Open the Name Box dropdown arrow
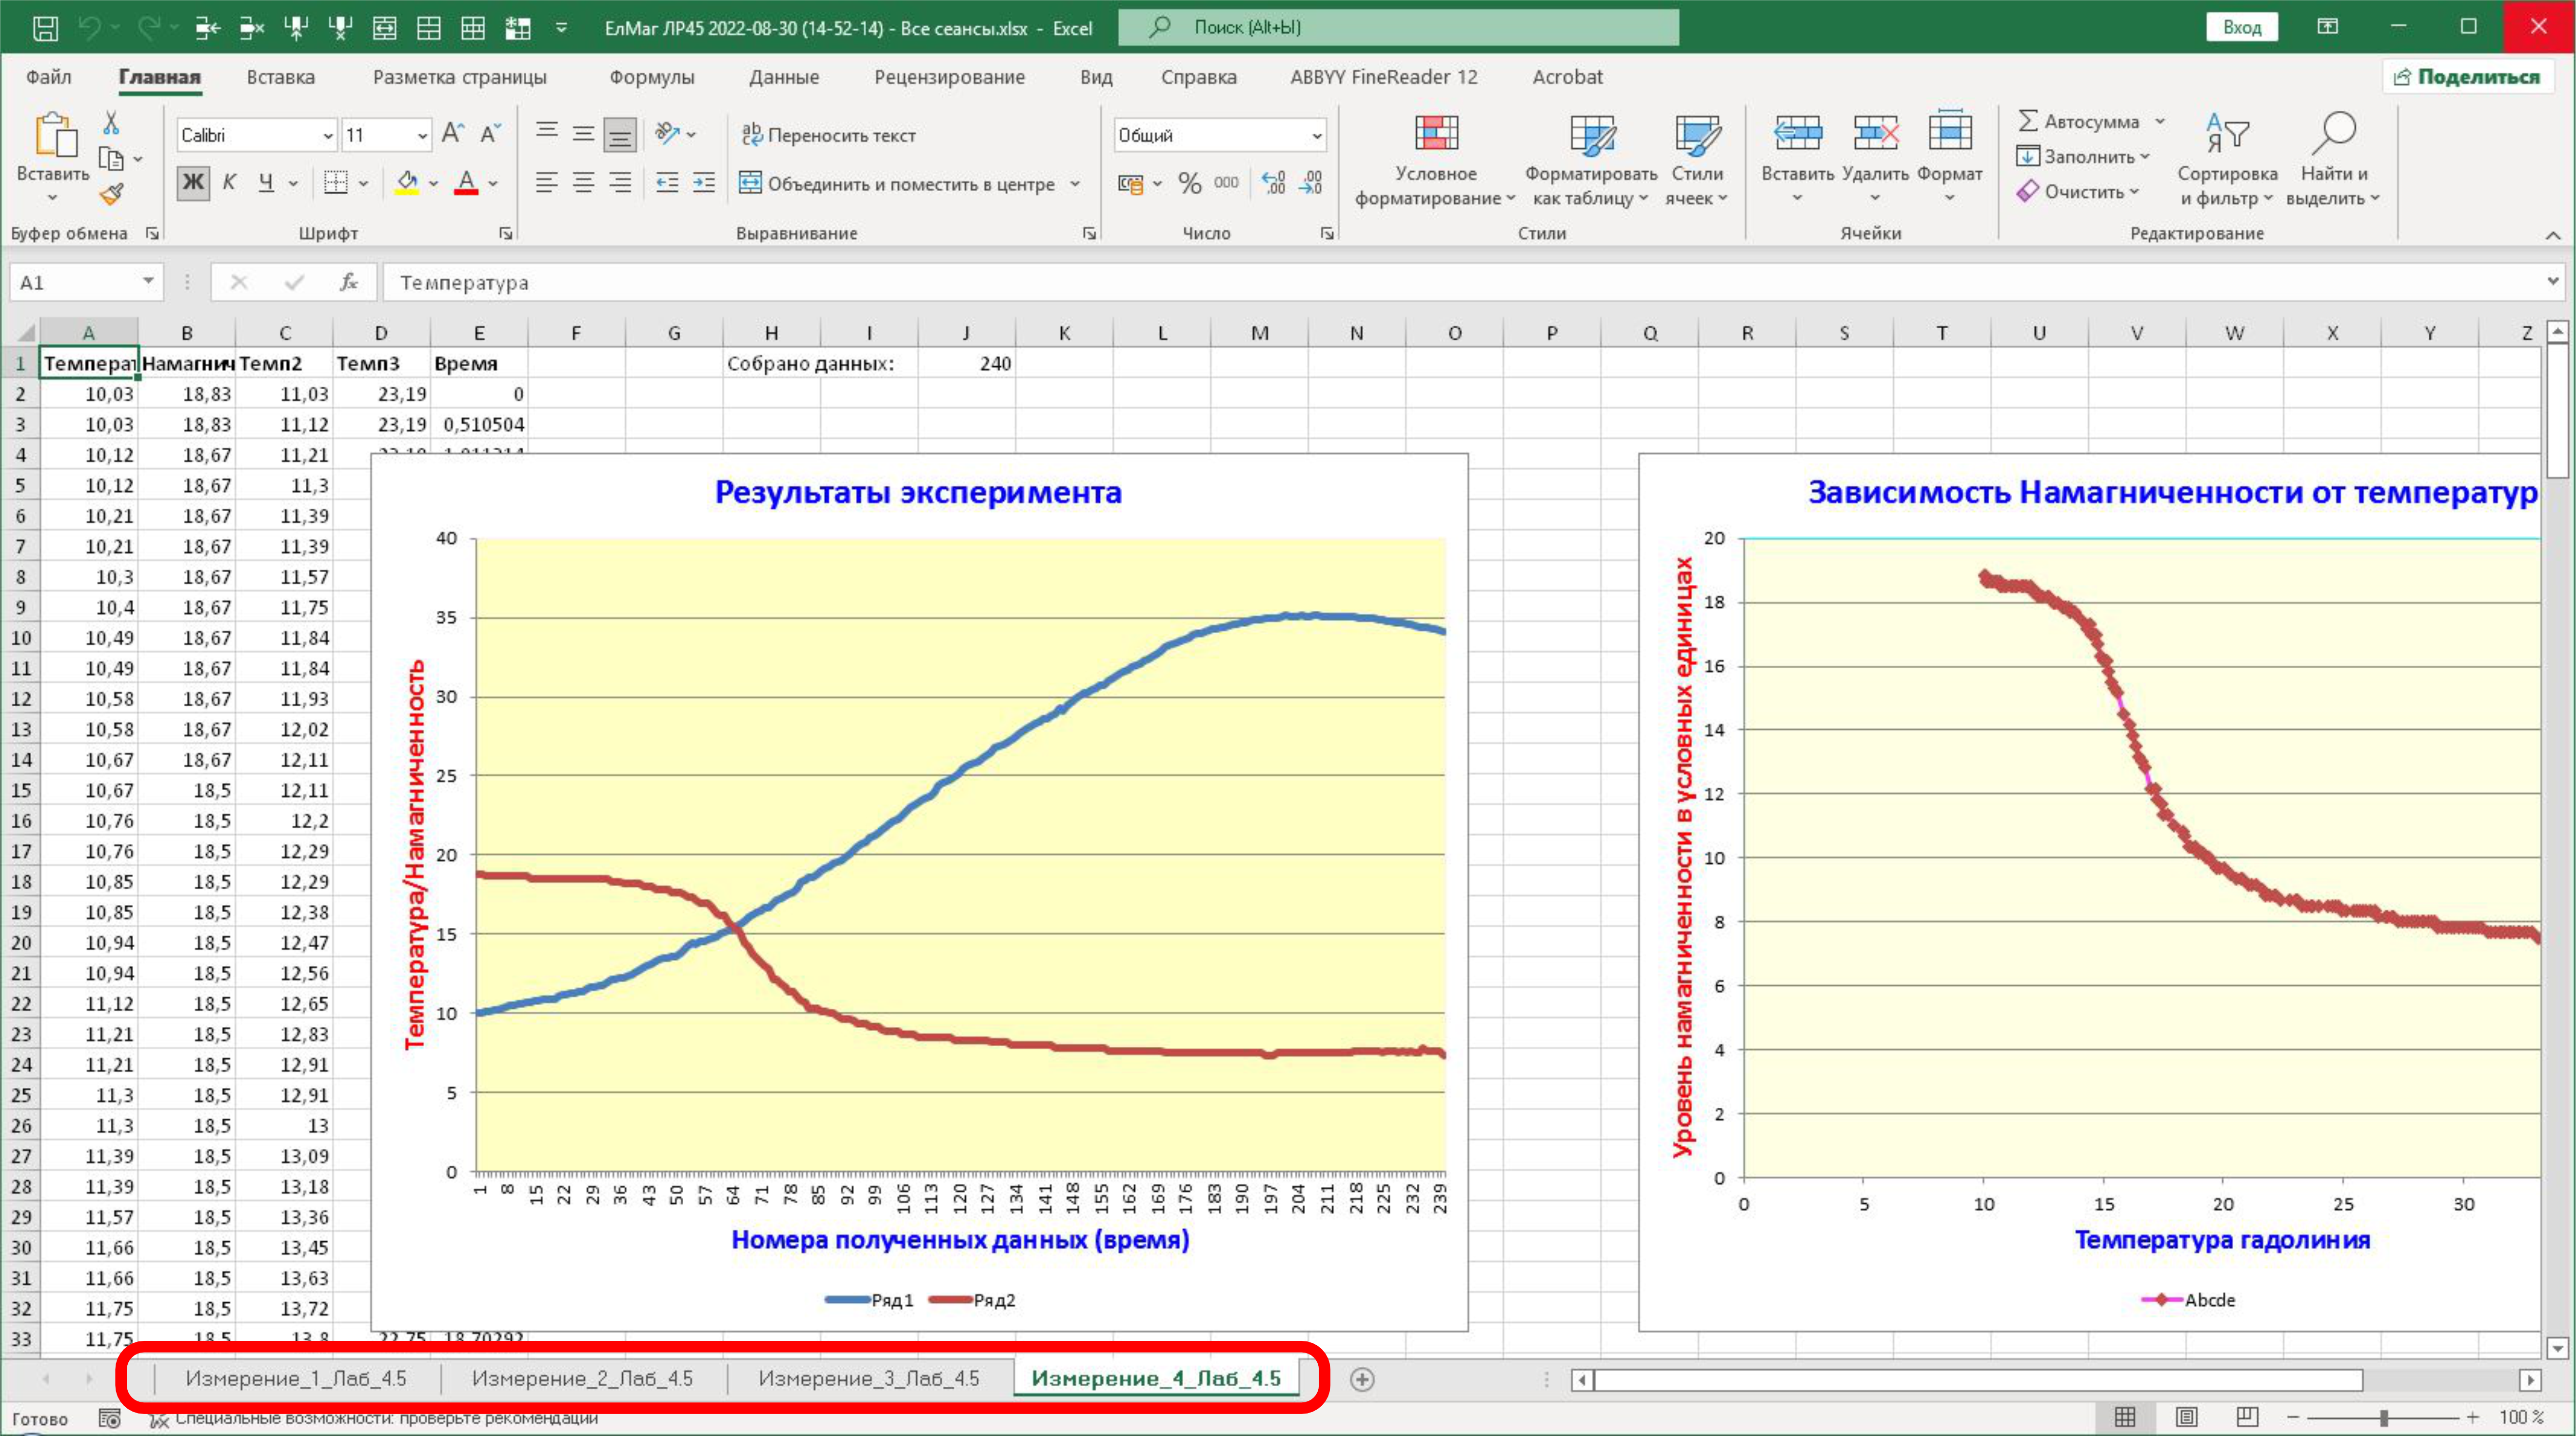The width and height of the screenshot is (2576, 1436). tap(148, 282)
